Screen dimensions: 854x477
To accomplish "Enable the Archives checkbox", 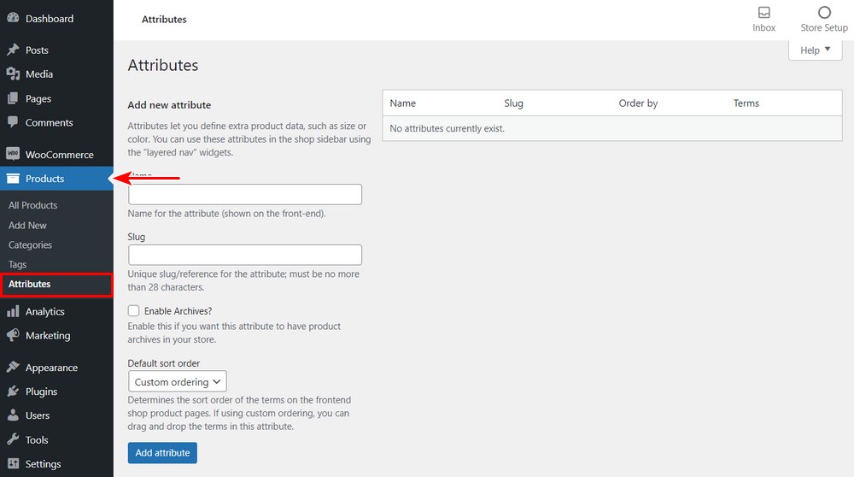I will click(x=133, y=310).
